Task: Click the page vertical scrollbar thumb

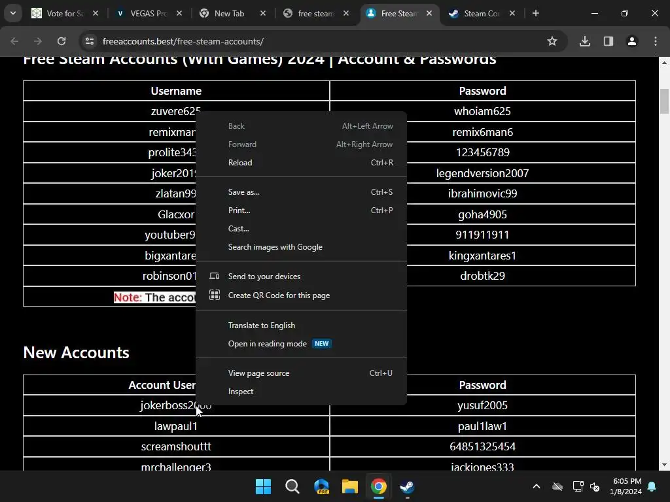Action: 664,101
